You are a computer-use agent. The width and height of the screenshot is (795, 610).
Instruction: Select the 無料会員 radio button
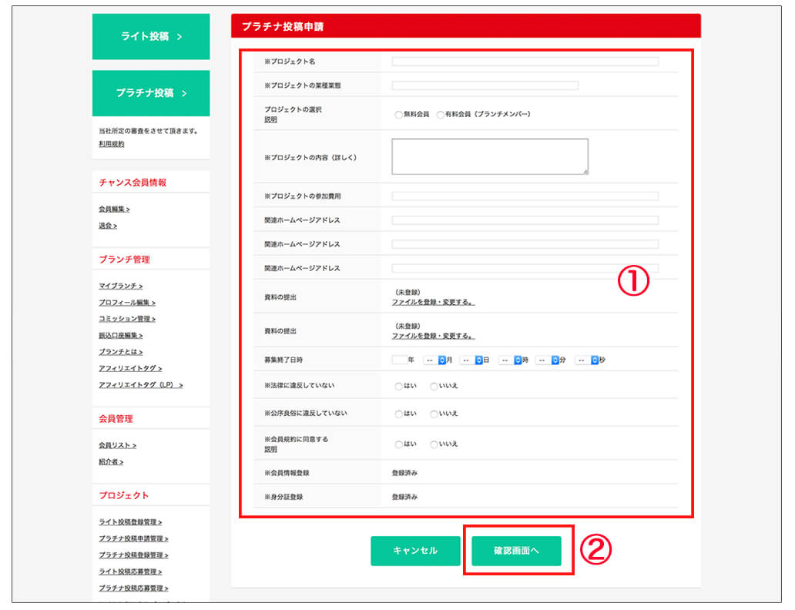398,115
